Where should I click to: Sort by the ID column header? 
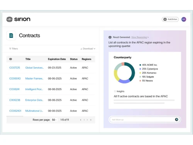10,59
